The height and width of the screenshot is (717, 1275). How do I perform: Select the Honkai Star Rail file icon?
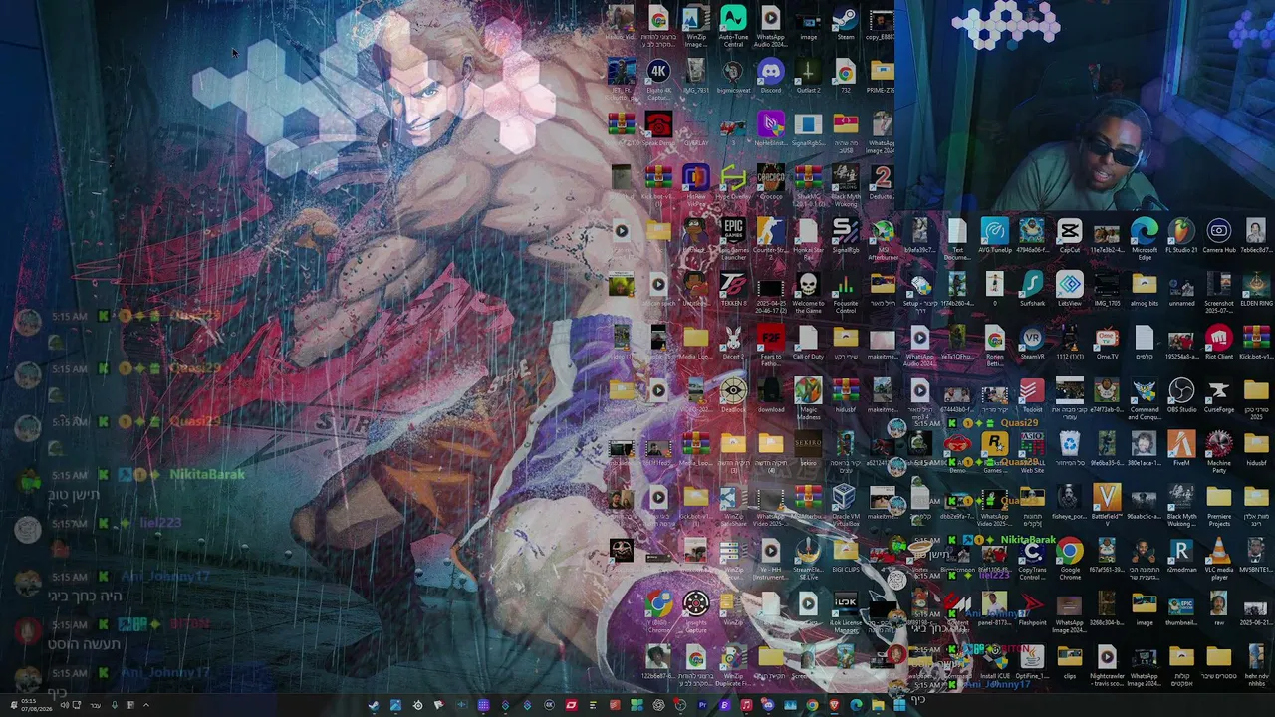click(x=808, y=240)
